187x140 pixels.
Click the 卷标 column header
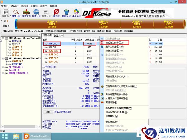point(45,40)
